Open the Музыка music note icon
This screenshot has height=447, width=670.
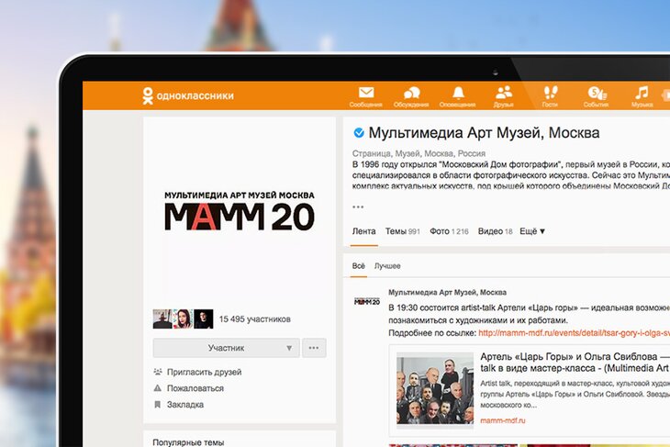(x=642, y=95)
